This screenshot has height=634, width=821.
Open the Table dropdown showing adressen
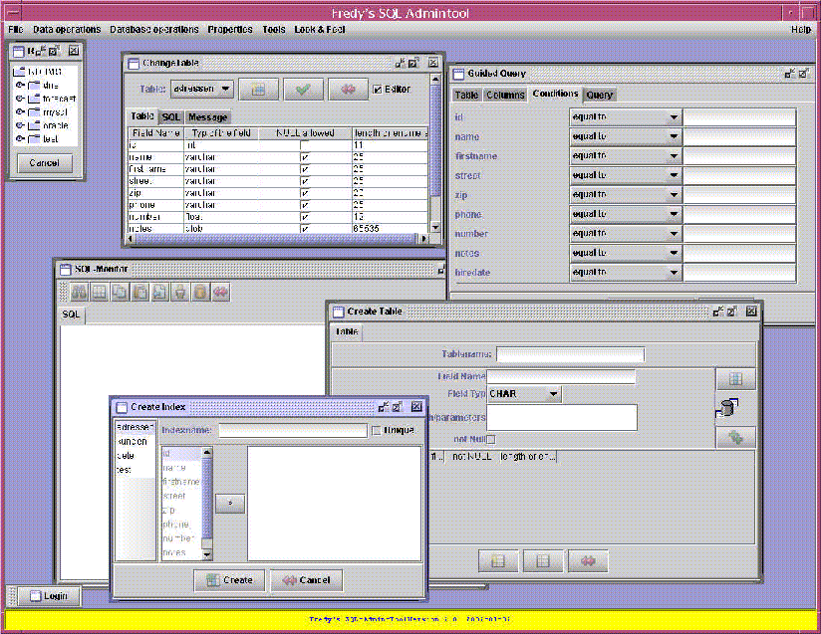pos(202,89)
